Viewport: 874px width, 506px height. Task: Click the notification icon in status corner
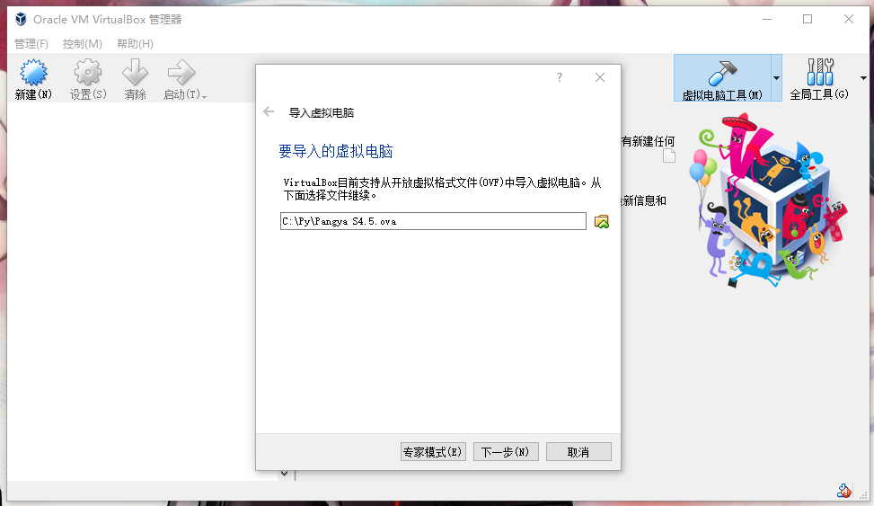[843, 491]
